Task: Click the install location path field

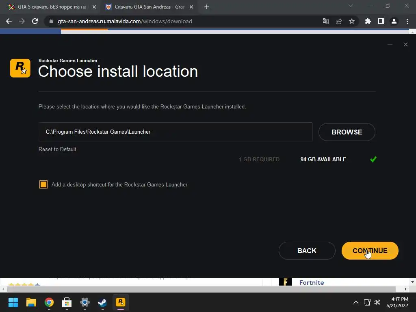Action: [175, 132]
